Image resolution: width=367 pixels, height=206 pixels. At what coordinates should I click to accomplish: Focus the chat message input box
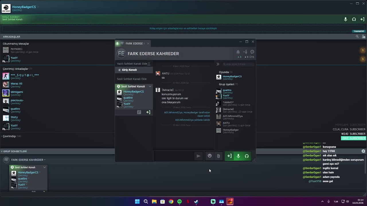174,156
